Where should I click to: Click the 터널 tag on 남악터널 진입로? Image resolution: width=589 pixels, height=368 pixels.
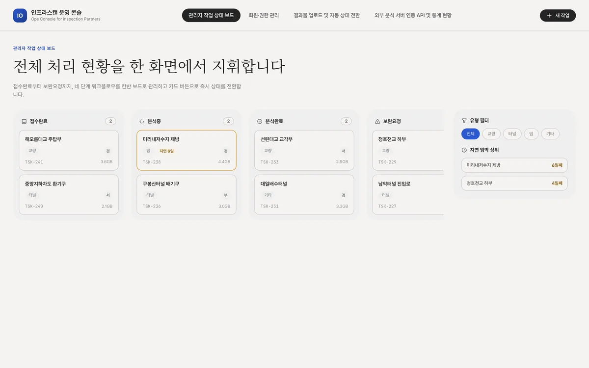[x=386, y=195]
